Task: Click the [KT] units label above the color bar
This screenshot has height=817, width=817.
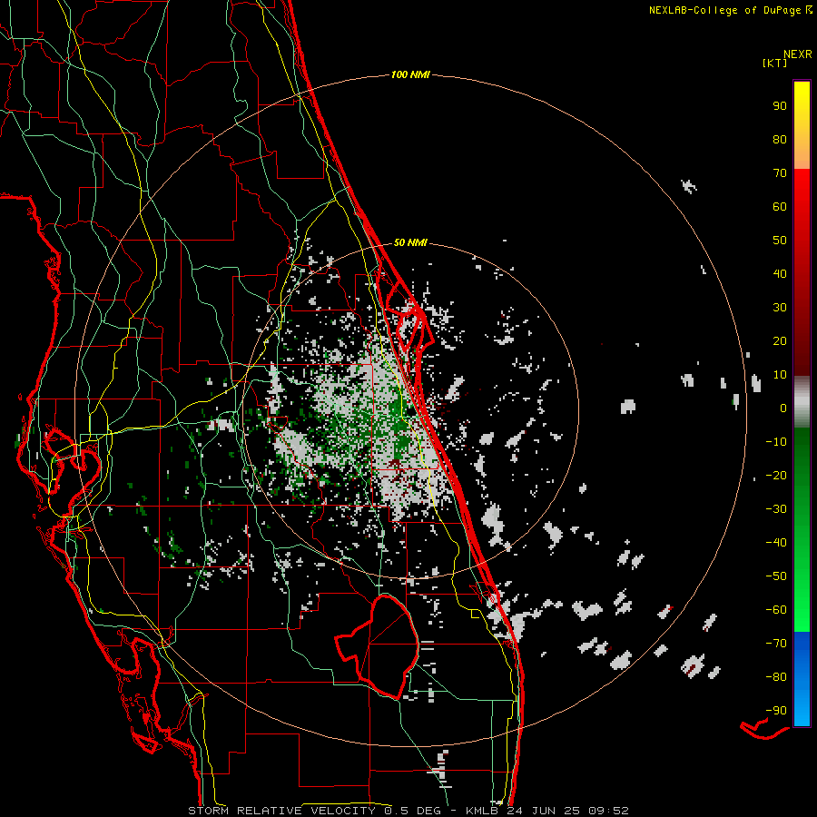Action: [774, 63]
